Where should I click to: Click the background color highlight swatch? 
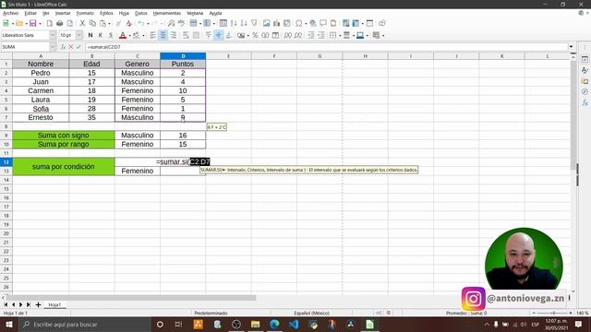point(137,35)
